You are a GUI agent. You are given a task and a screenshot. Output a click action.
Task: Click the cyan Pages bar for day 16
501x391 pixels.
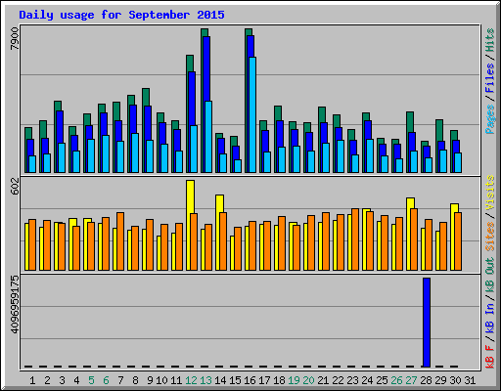252,115
